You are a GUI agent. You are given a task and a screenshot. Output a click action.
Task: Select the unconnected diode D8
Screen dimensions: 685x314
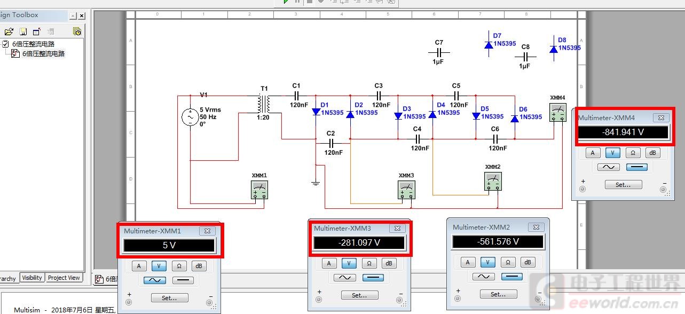[x=554, y=49]
